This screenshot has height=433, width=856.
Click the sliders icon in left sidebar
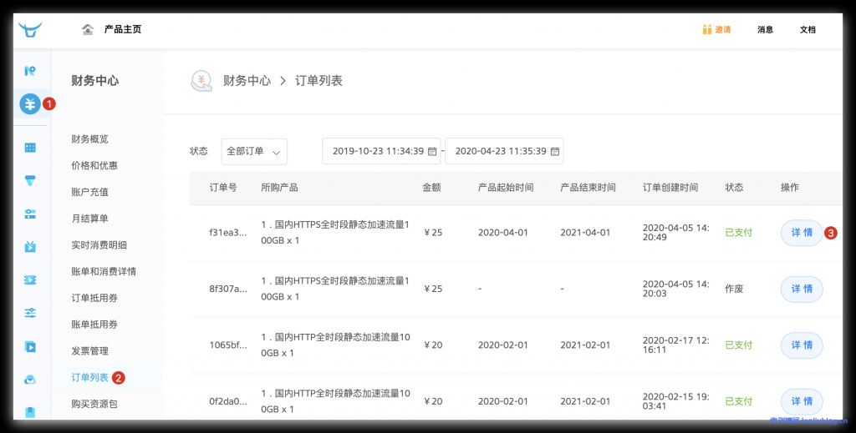pos(30,313)
